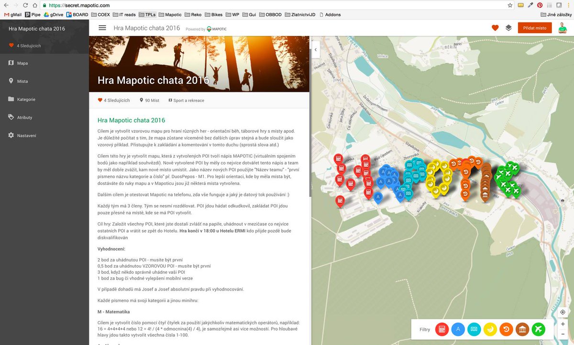Toggle the yellow banana category filter

tap(490, 329)
